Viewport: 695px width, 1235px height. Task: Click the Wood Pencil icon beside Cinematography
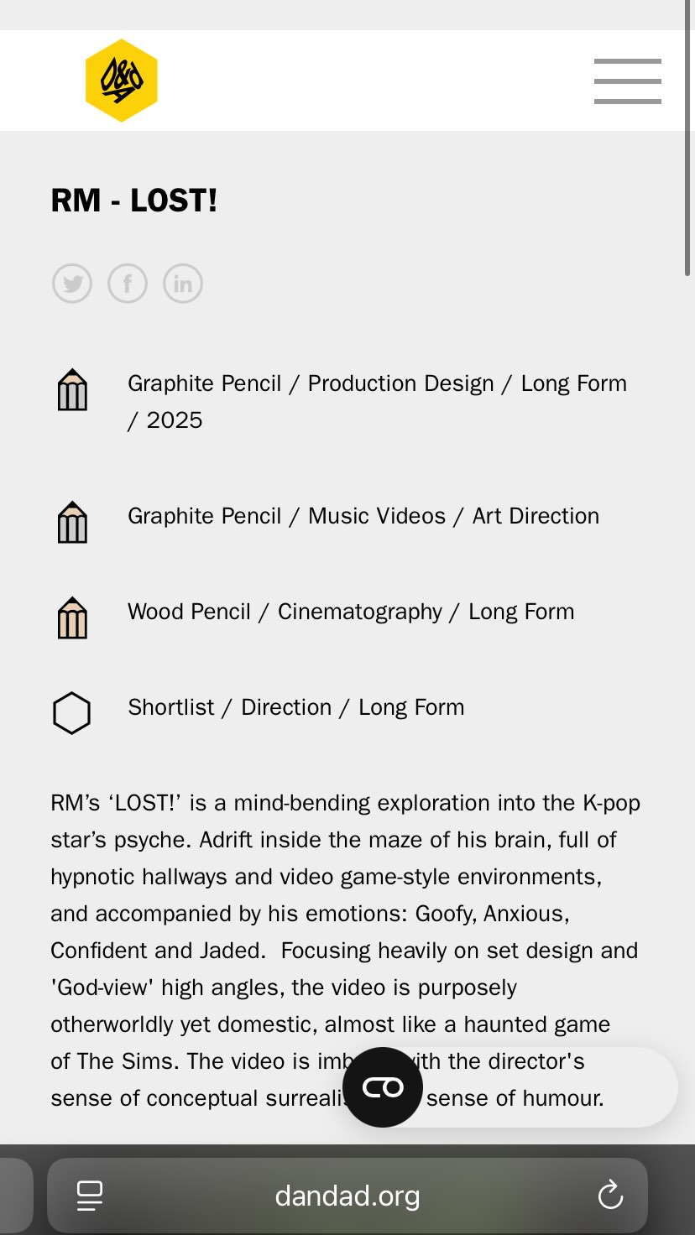click(x=72, y=617)
